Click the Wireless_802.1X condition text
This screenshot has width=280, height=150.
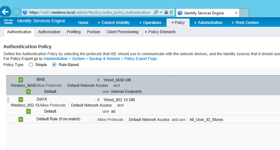pyautogui.click(x=25, y=105)
